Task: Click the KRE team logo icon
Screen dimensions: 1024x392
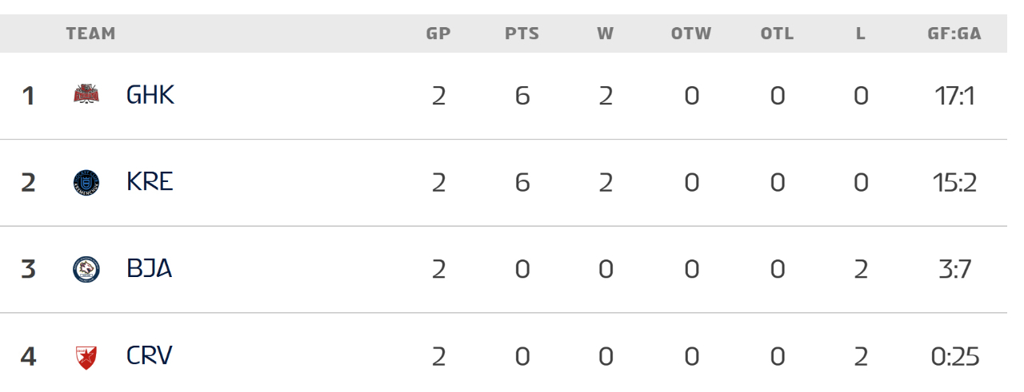Action: coord(86,183)
